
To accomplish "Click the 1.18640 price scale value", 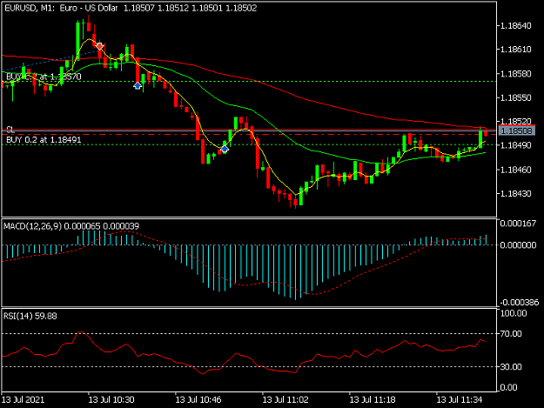I will tap(516, 25).
